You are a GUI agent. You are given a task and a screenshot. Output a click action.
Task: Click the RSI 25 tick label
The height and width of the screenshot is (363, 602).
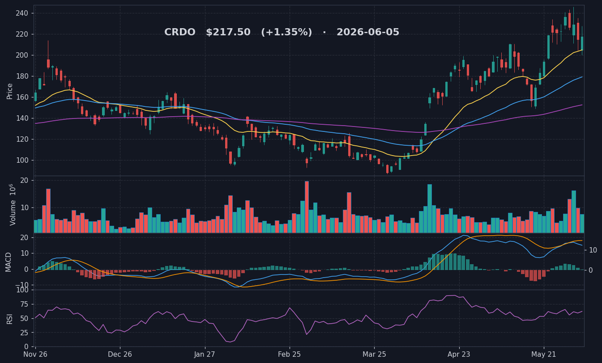point(24,333)
